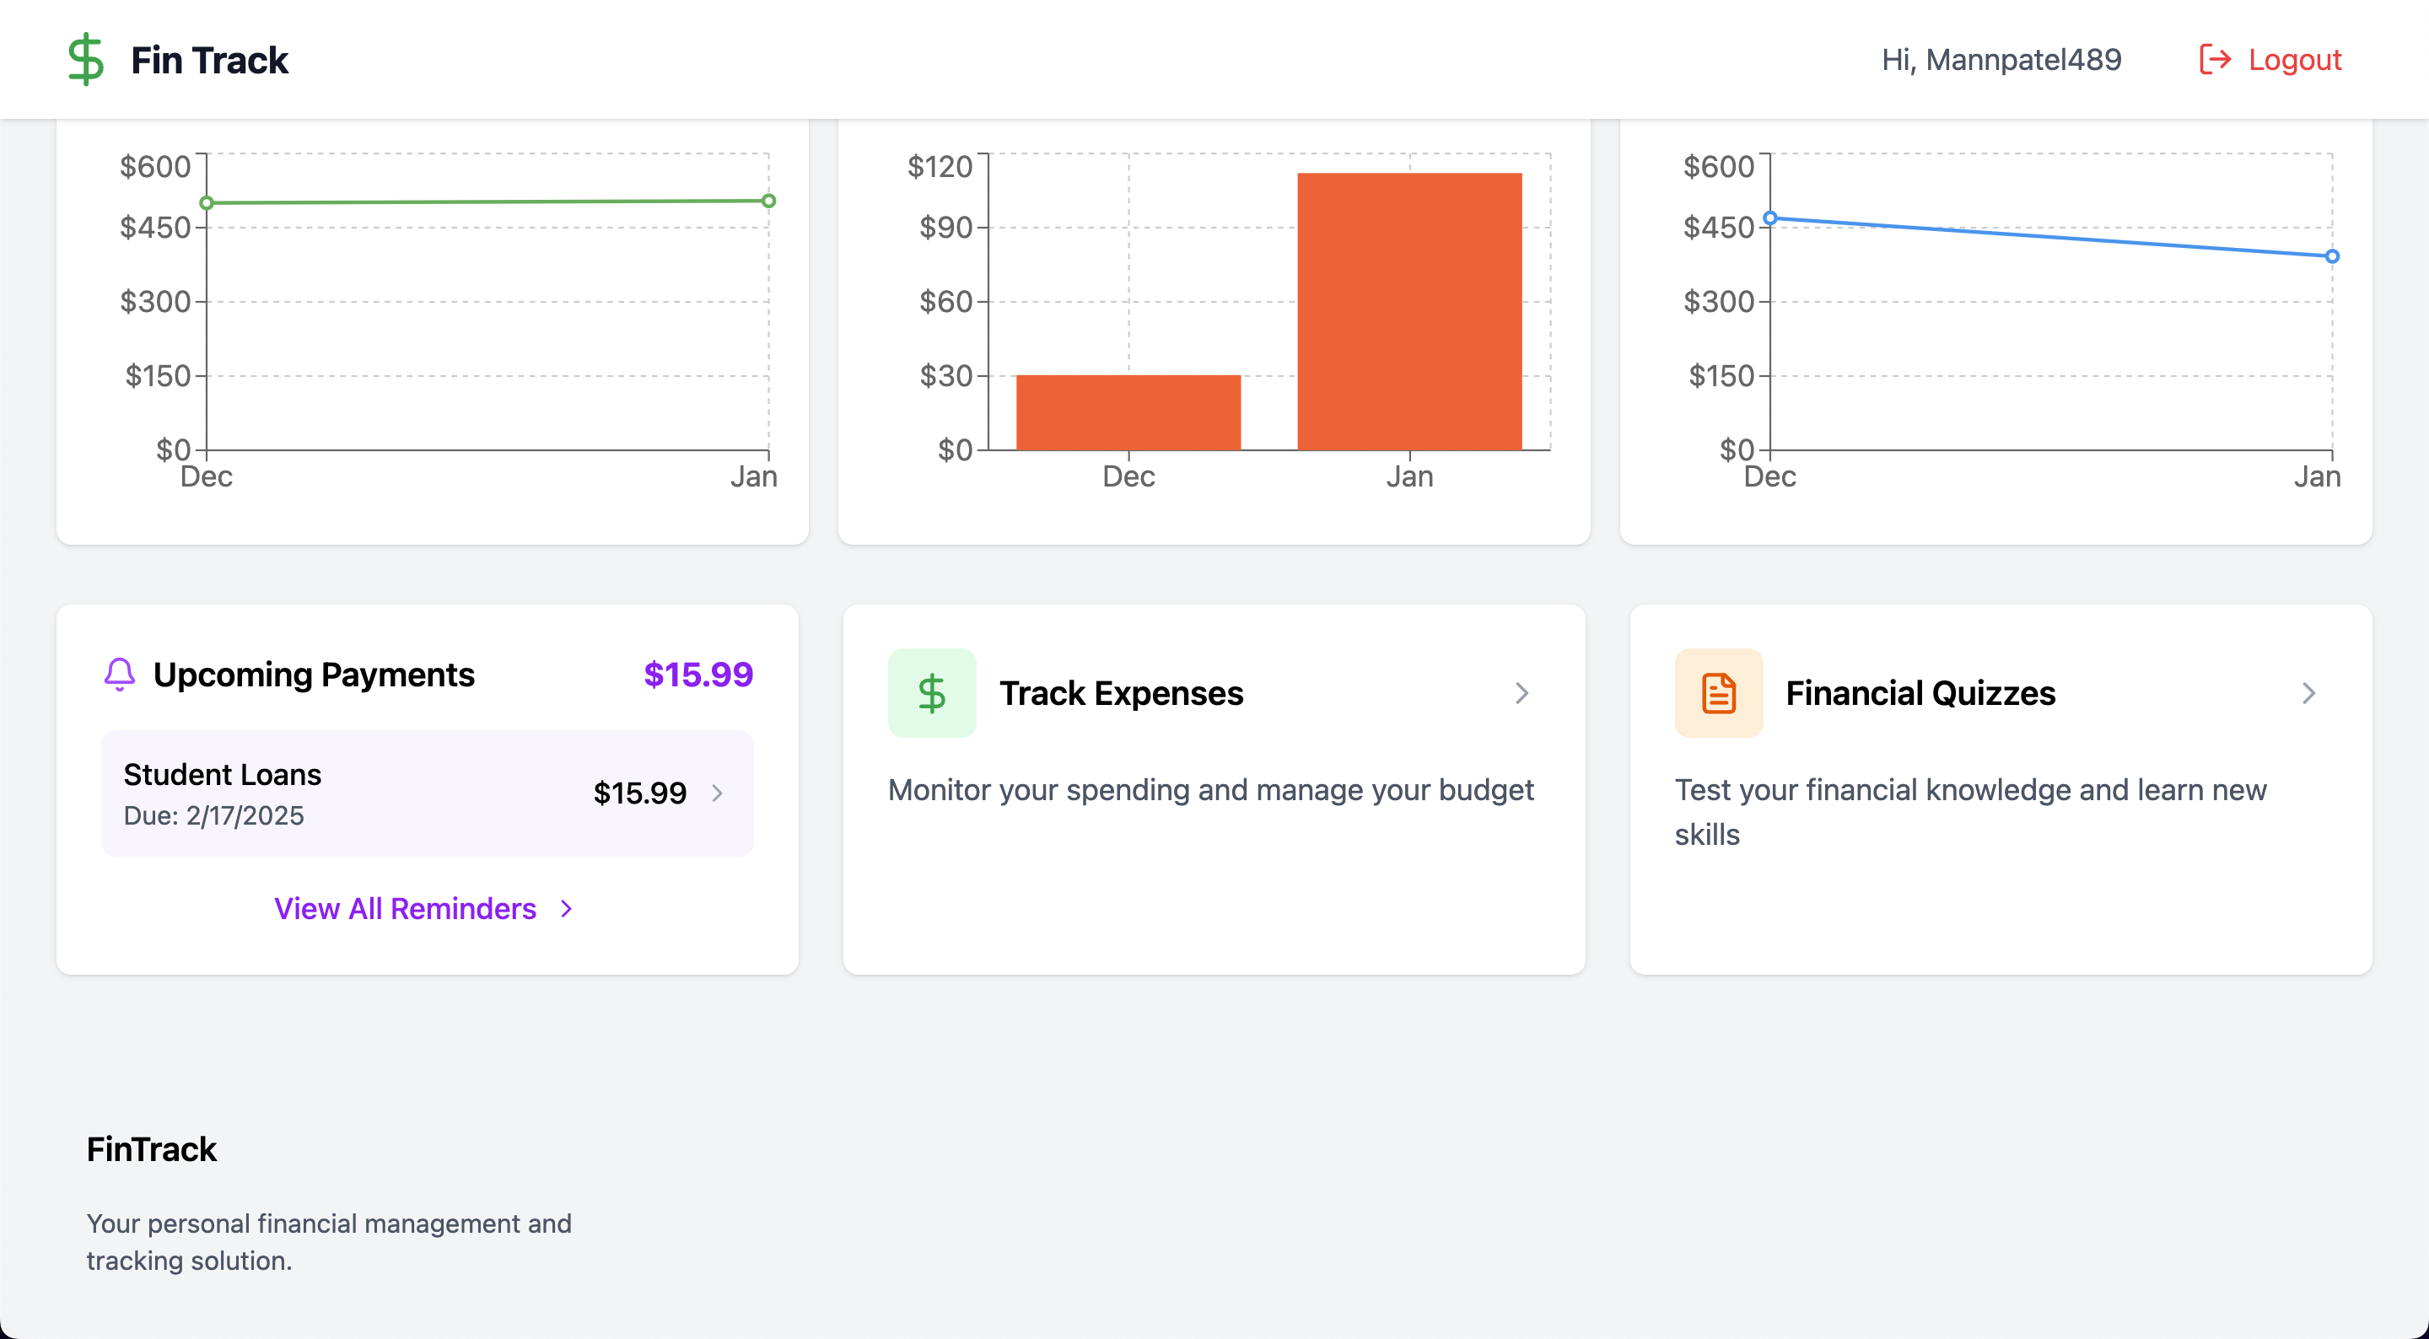This screenshot has width=2429, height=1339.
Task: Click the Fin Track header title
Action: tap(209, 59)
